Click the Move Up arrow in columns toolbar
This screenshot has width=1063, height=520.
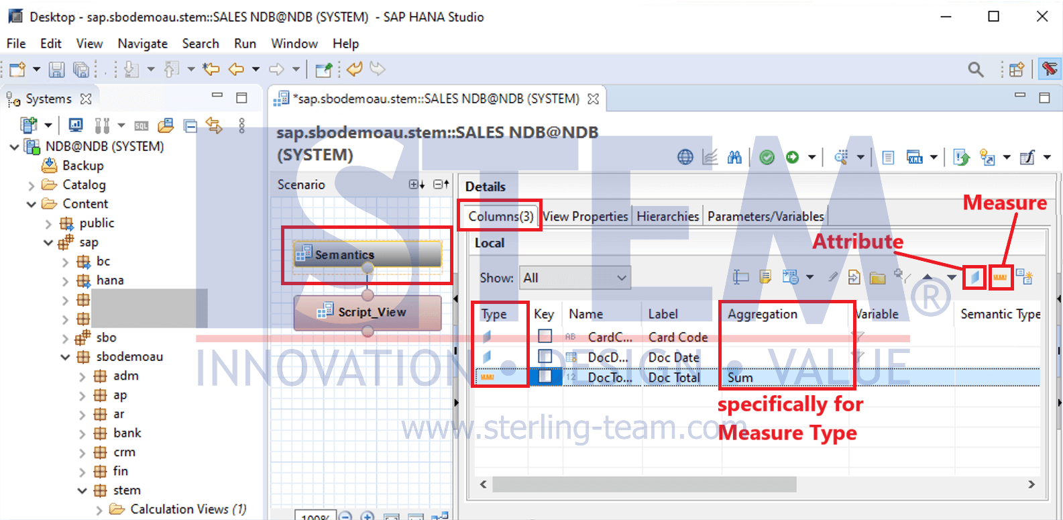pyautogui.click(x=927, y=277)
